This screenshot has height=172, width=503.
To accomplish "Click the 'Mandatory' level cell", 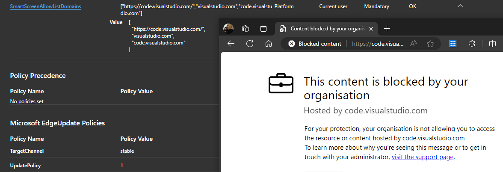I will (376, 6).
